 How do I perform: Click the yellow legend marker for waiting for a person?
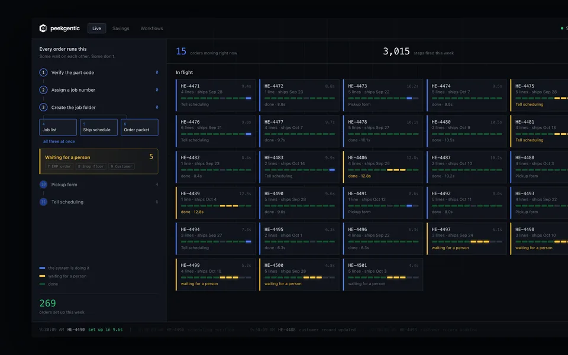[43, 276]
